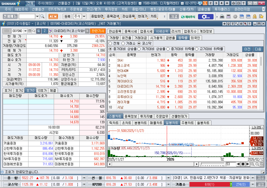This screenshot has height=188, width=267.
Task: Expand the 종합 index ticker dropdown
Action: 84,178
